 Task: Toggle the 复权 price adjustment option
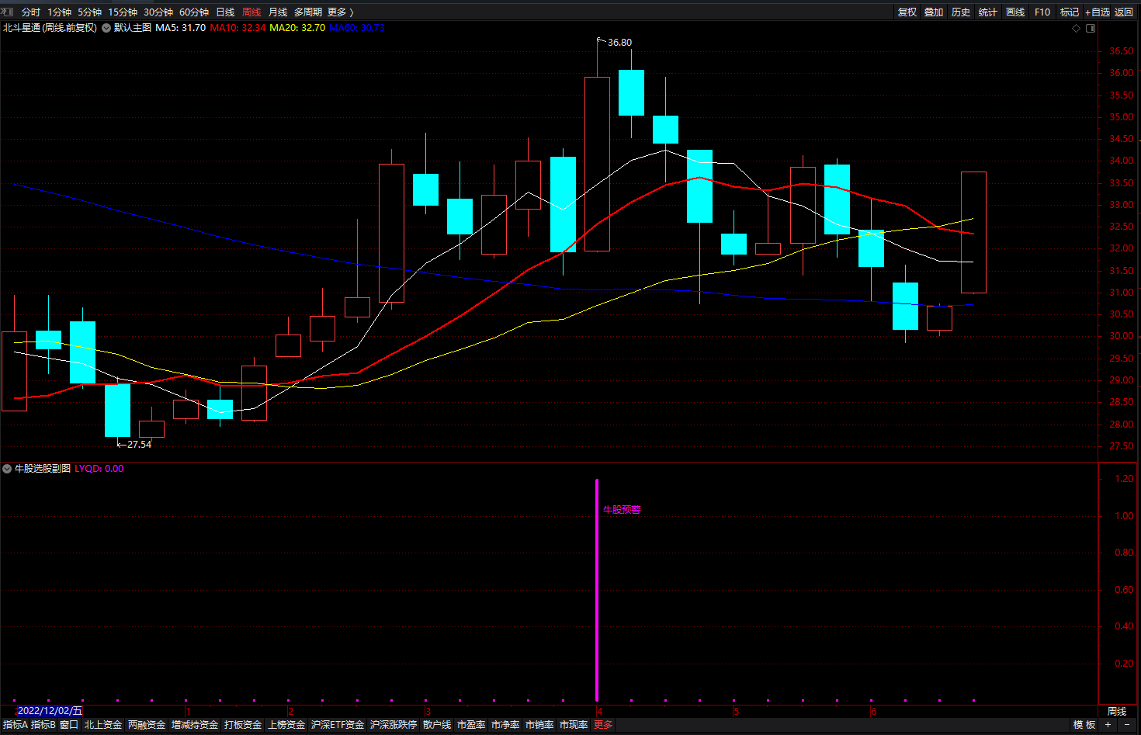coord(907,12)
